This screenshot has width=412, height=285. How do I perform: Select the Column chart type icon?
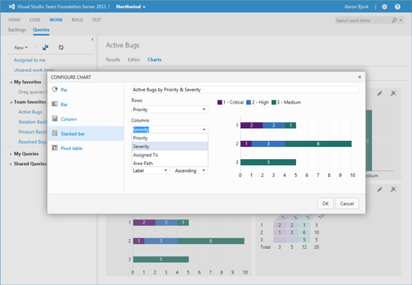(x=55, y=118)
